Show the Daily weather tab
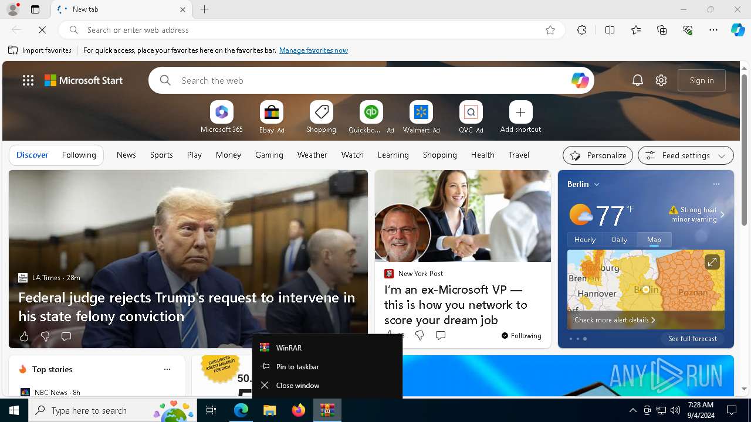The height and width of the screenshot is (422, 751). click(620, 239)
